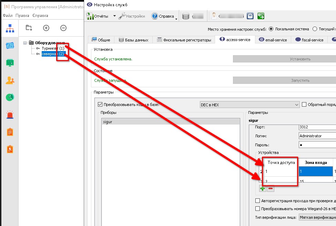Remove device row with red minus
The image size is (336, 226).
(x=271, y=189)
